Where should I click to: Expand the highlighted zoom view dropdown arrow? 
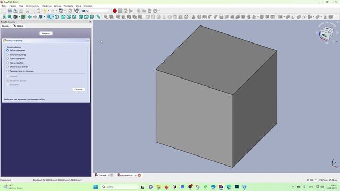coord(53,16)
